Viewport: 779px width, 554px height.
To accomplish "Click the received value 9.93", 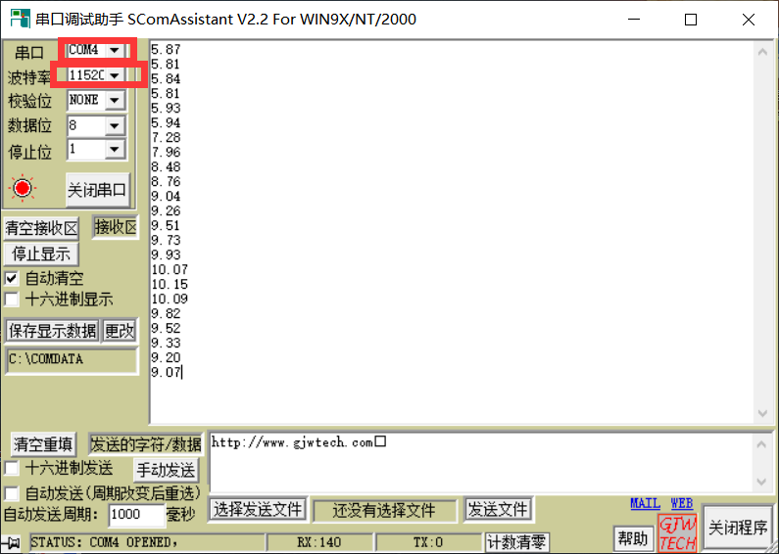I will [x=166, y=255].
